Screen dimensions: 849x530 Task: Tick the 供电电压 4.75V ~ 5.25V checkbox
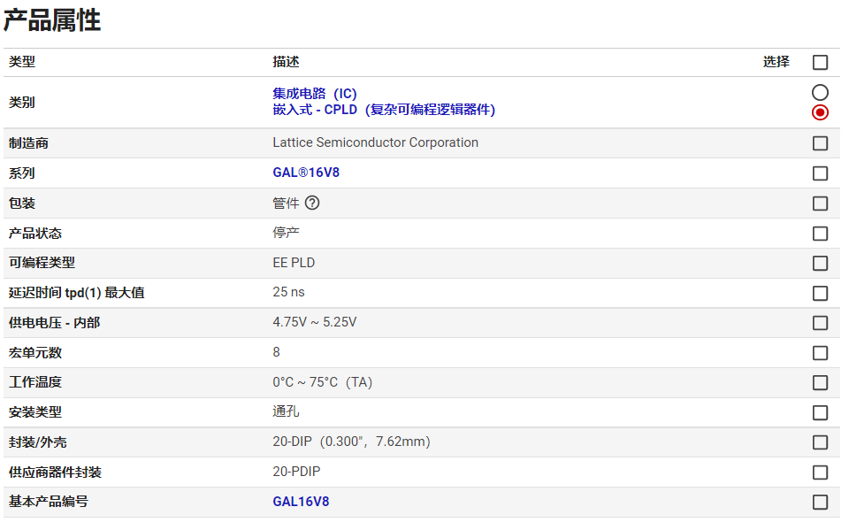[820, 323]
